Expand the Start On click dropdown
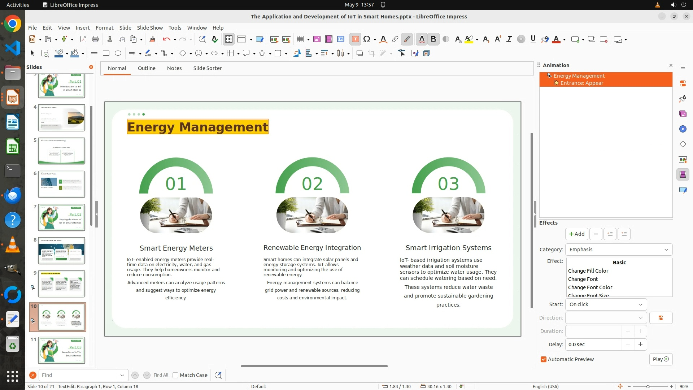The image size is (693, 390). point(606,304)
